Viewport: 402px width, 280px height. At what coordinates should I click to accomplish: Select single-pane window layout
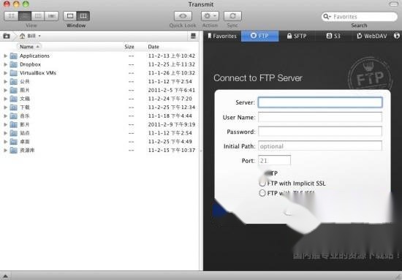point(70,16)
